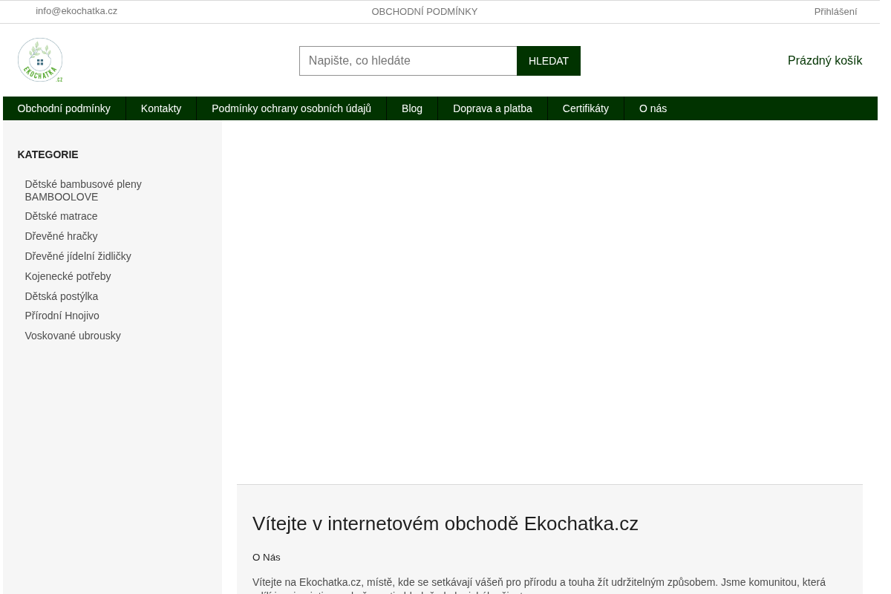Open OBCHODNÍ PODMÍNKY in the top bar
This screenshot has width=891, height=594.
425,12
